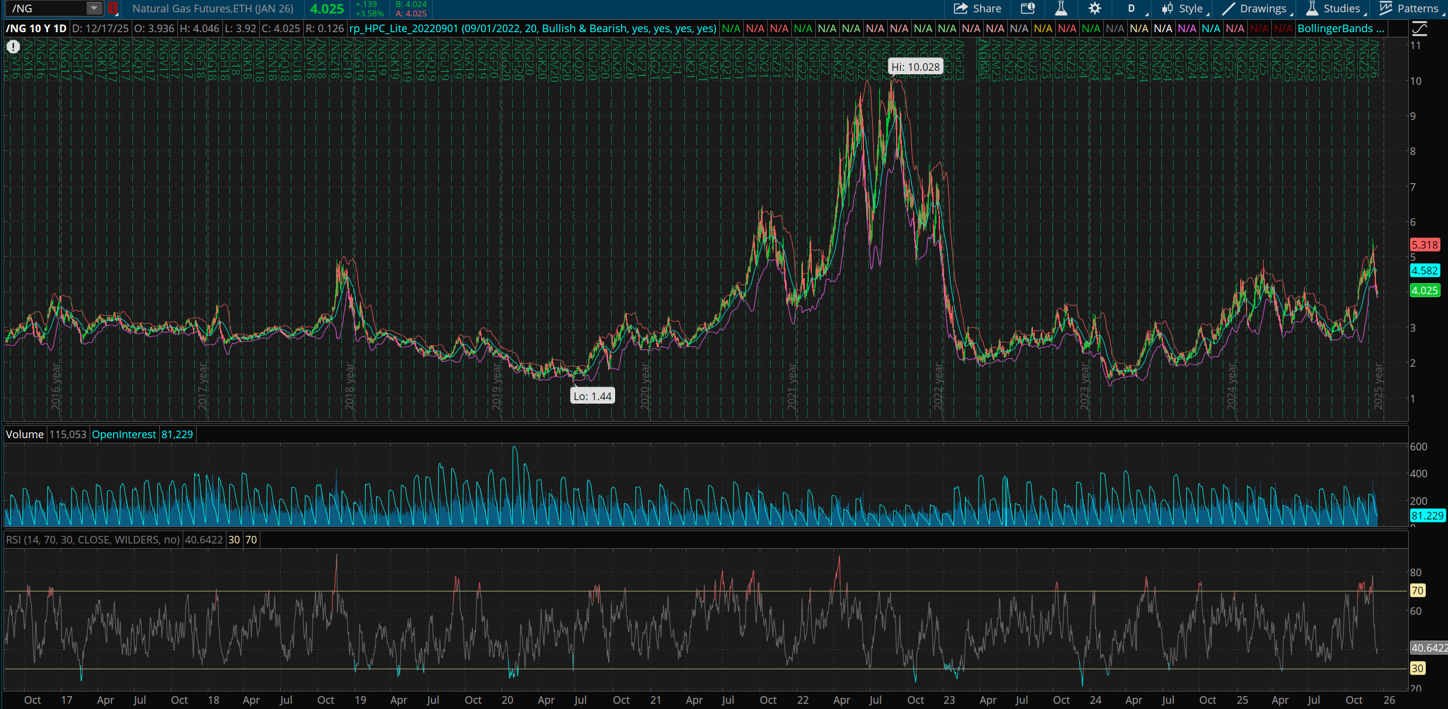Click the RSI study title label
Screen dimensions: 1448x709
coord(92,540)
